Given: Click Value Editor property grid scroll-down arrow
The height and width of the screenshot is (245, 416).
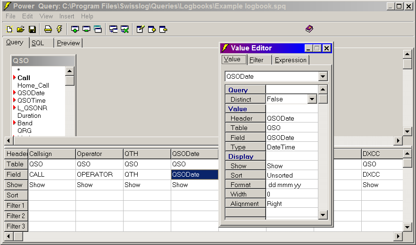Looking at the screenshot, I should [x=323, y=215].
